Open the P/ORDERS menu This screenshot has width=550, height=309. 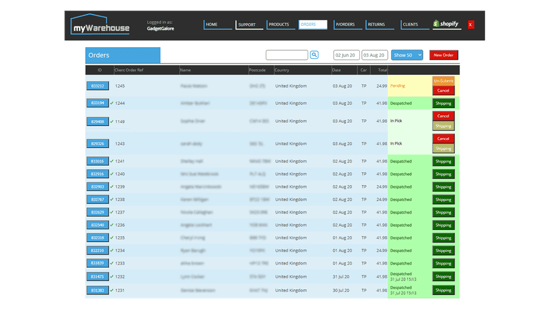click(x=347, y=25)
